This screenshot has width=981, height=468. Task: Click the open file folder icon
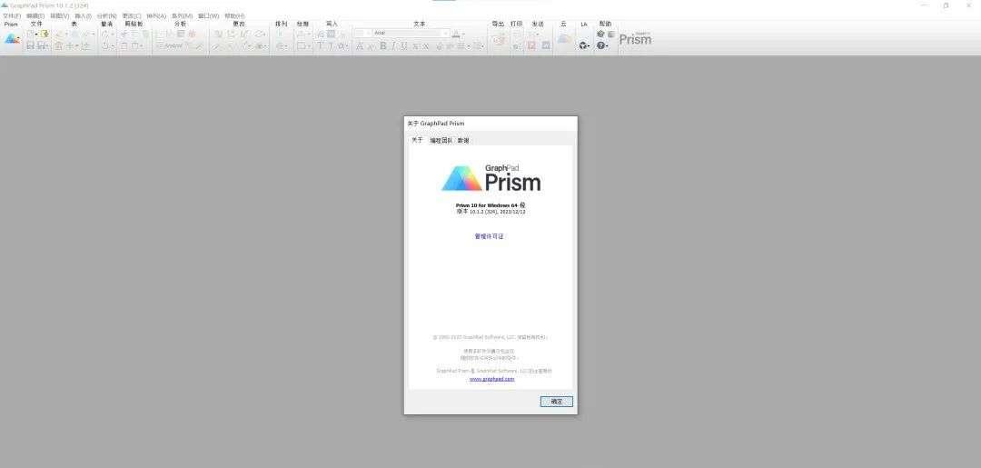click(x=45, y=34)
